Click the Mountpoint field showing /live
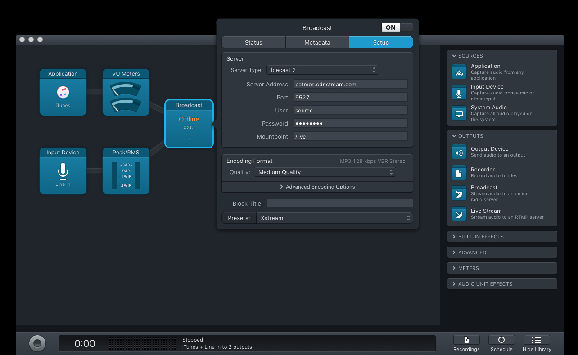Viewport: 578px width, 355px height. (351, 136)
